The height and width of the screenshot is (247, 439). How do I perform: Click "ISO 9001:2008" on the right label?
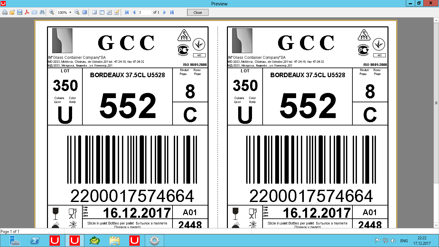click(x=375, y=65)
